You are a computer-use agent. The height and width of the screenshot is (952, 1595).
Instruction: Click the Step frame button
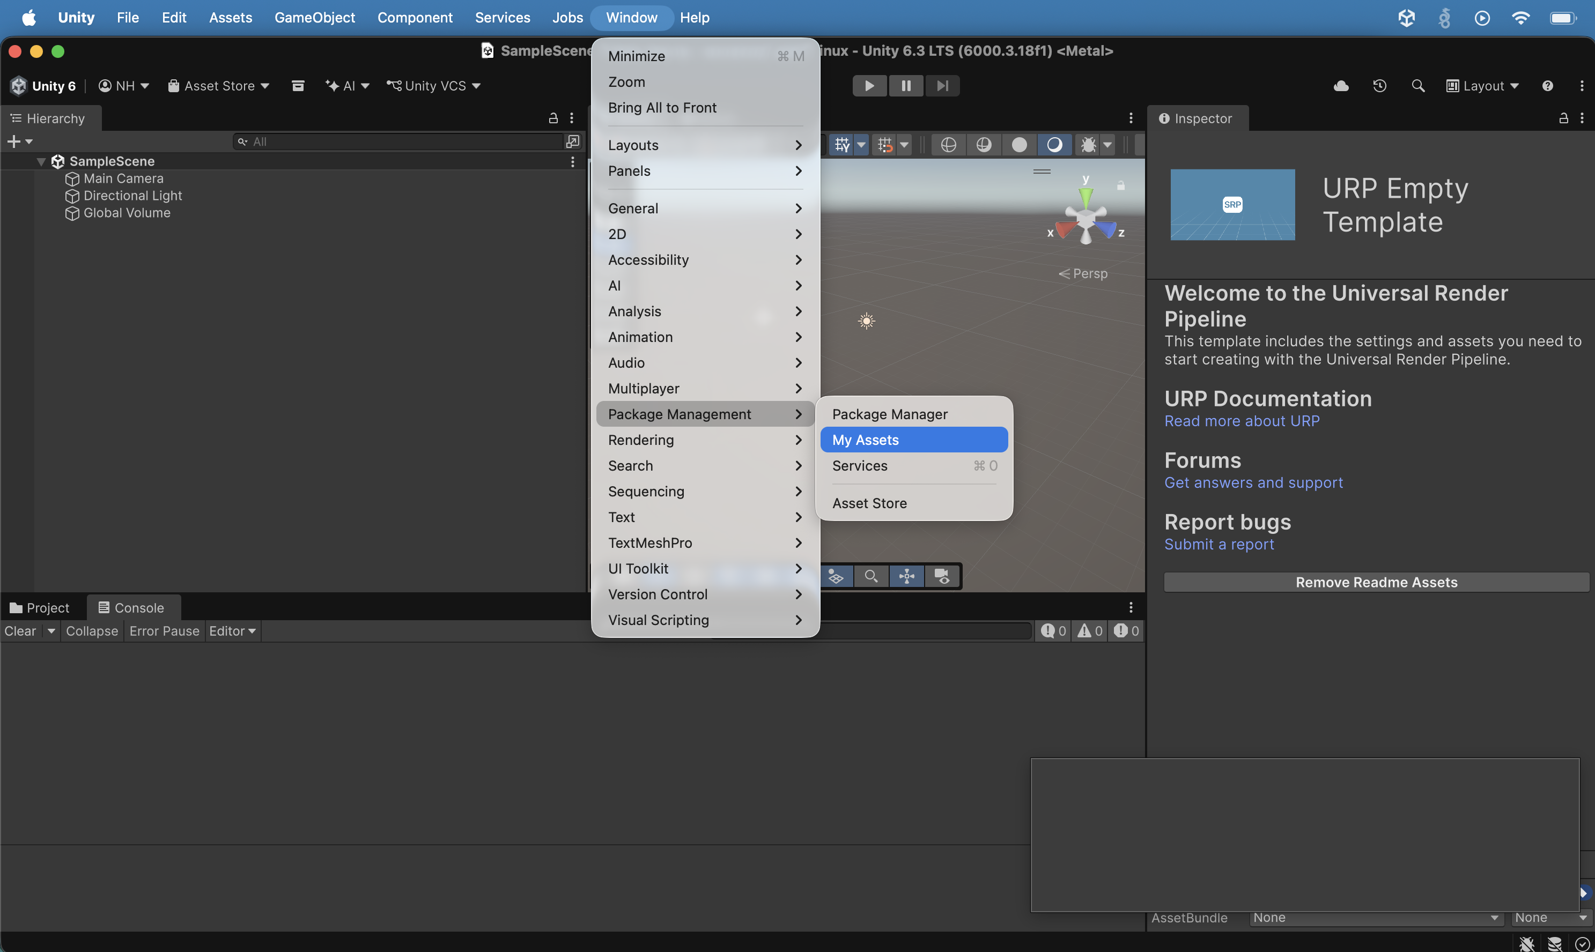click(942, 85)
